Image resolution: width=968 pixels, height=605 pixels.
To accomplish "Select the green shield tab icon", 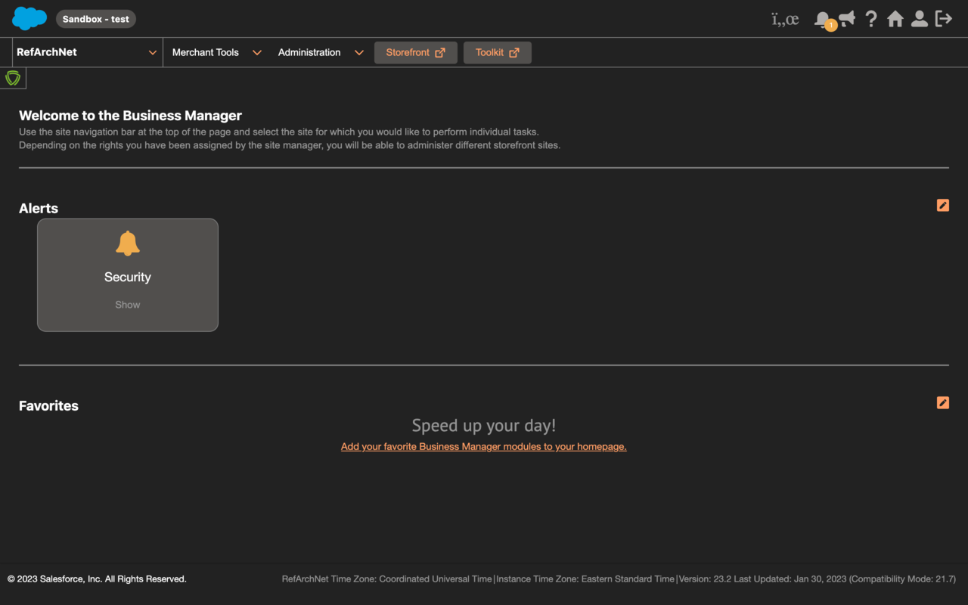I will coord(12,77).
